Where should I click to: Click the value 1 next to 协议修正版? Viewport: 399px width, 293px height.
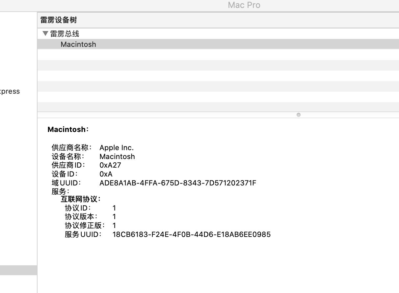point(114,226)
